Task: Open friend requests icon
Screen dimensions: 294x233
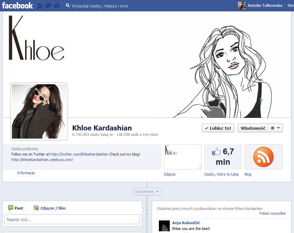Action: tap(40, 6)
